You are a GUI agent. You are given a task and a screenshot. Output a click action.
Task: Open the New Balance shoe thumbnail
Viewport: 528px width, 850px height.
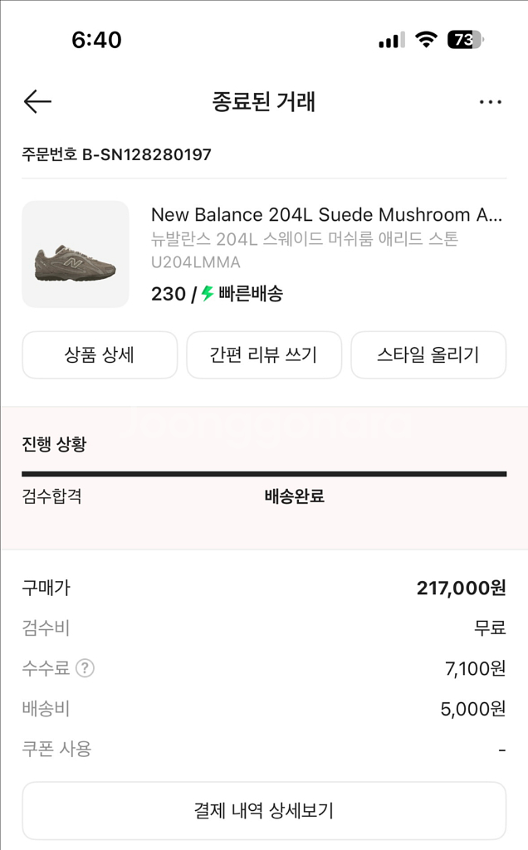tap(76, 254)
